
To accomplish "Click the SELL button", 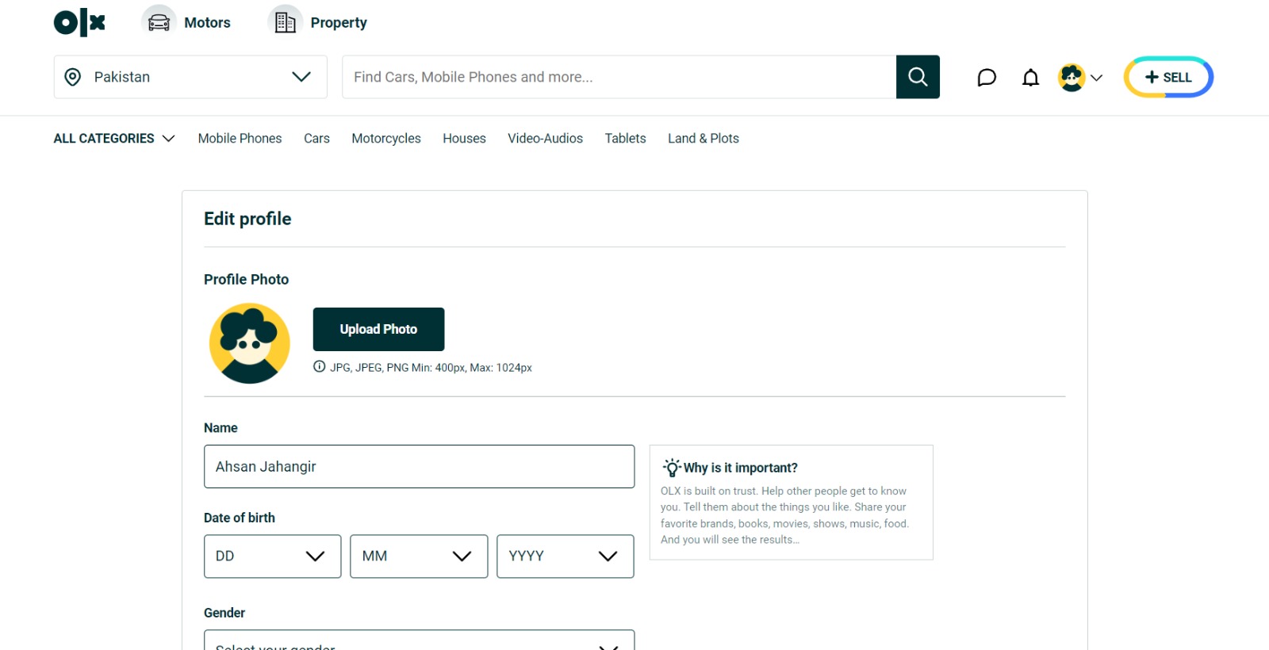I will pyautogui.click(x=1168, y=77).
